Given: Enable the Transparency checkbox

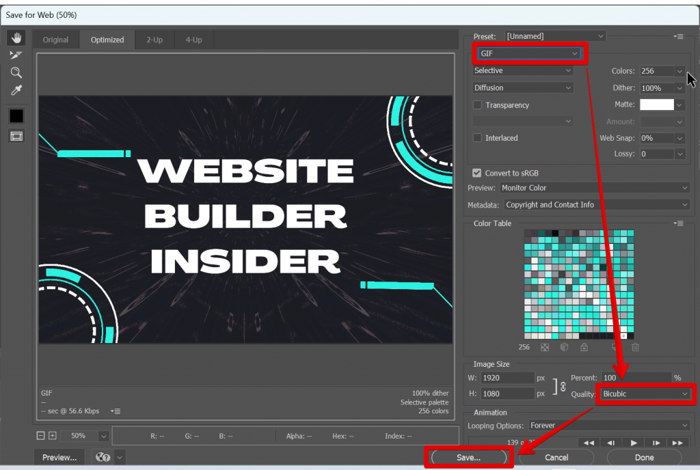Looking at the screenshot, I should point(476,105).
